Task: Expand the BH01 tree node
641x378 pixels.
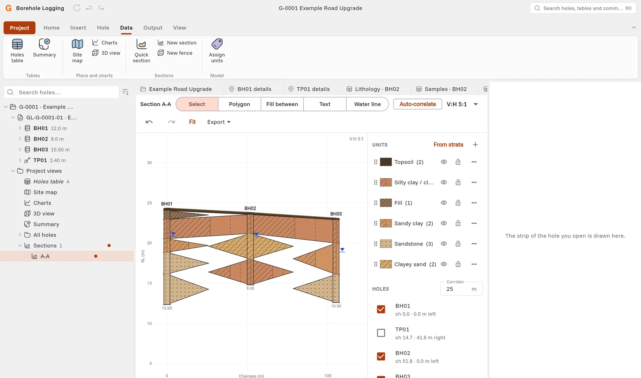Action: pos(20,128)
